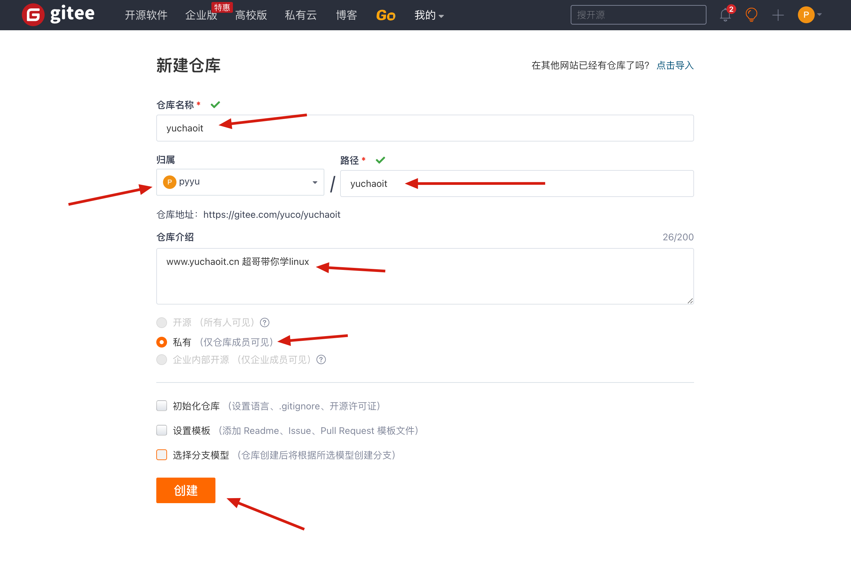
Task: Select the 私有 radio button
Action: click(x=162, y=342)
